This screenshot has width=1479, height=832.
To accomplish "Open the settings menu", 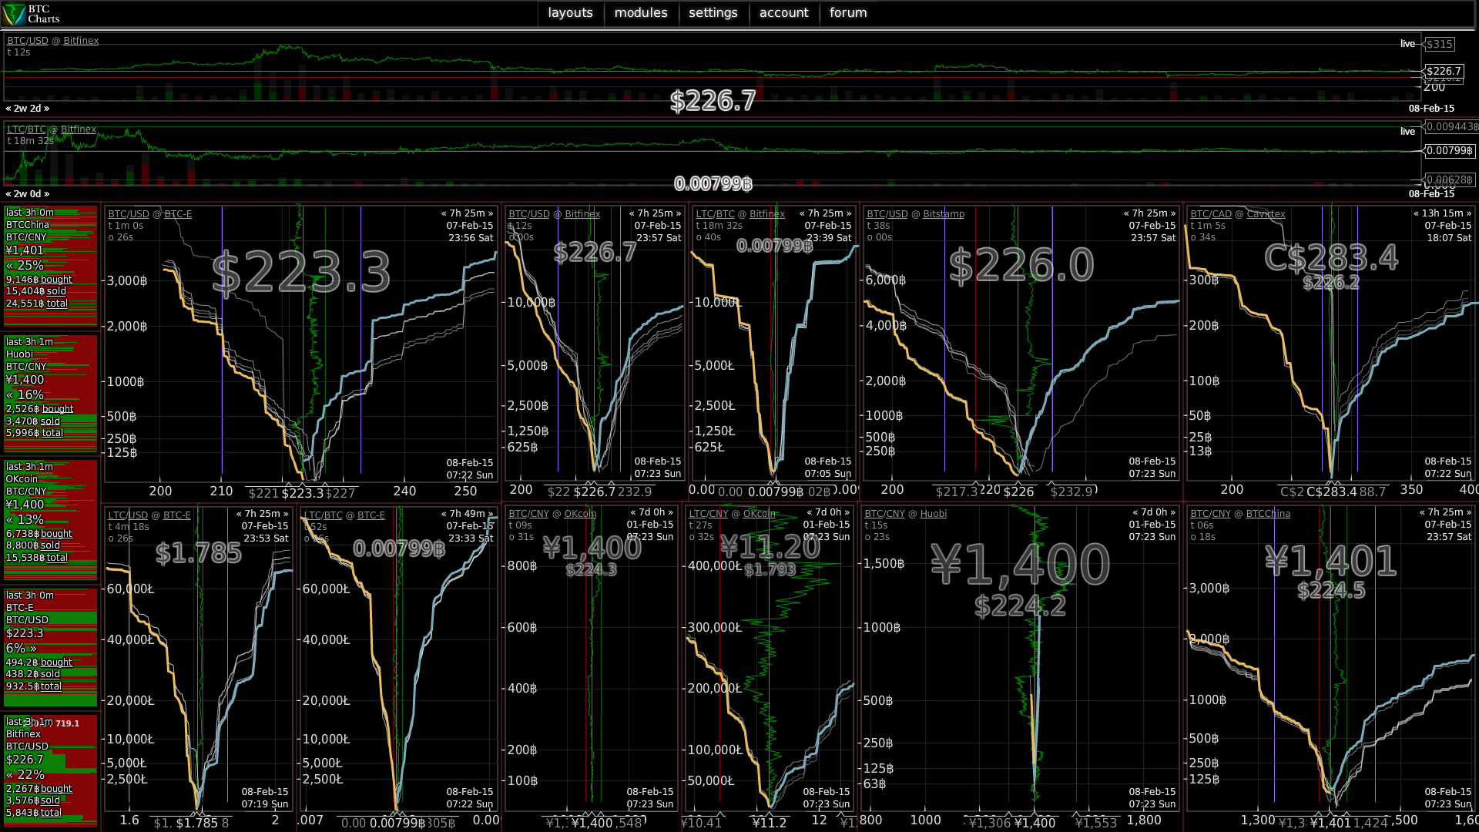I will (x=713, y=12).
